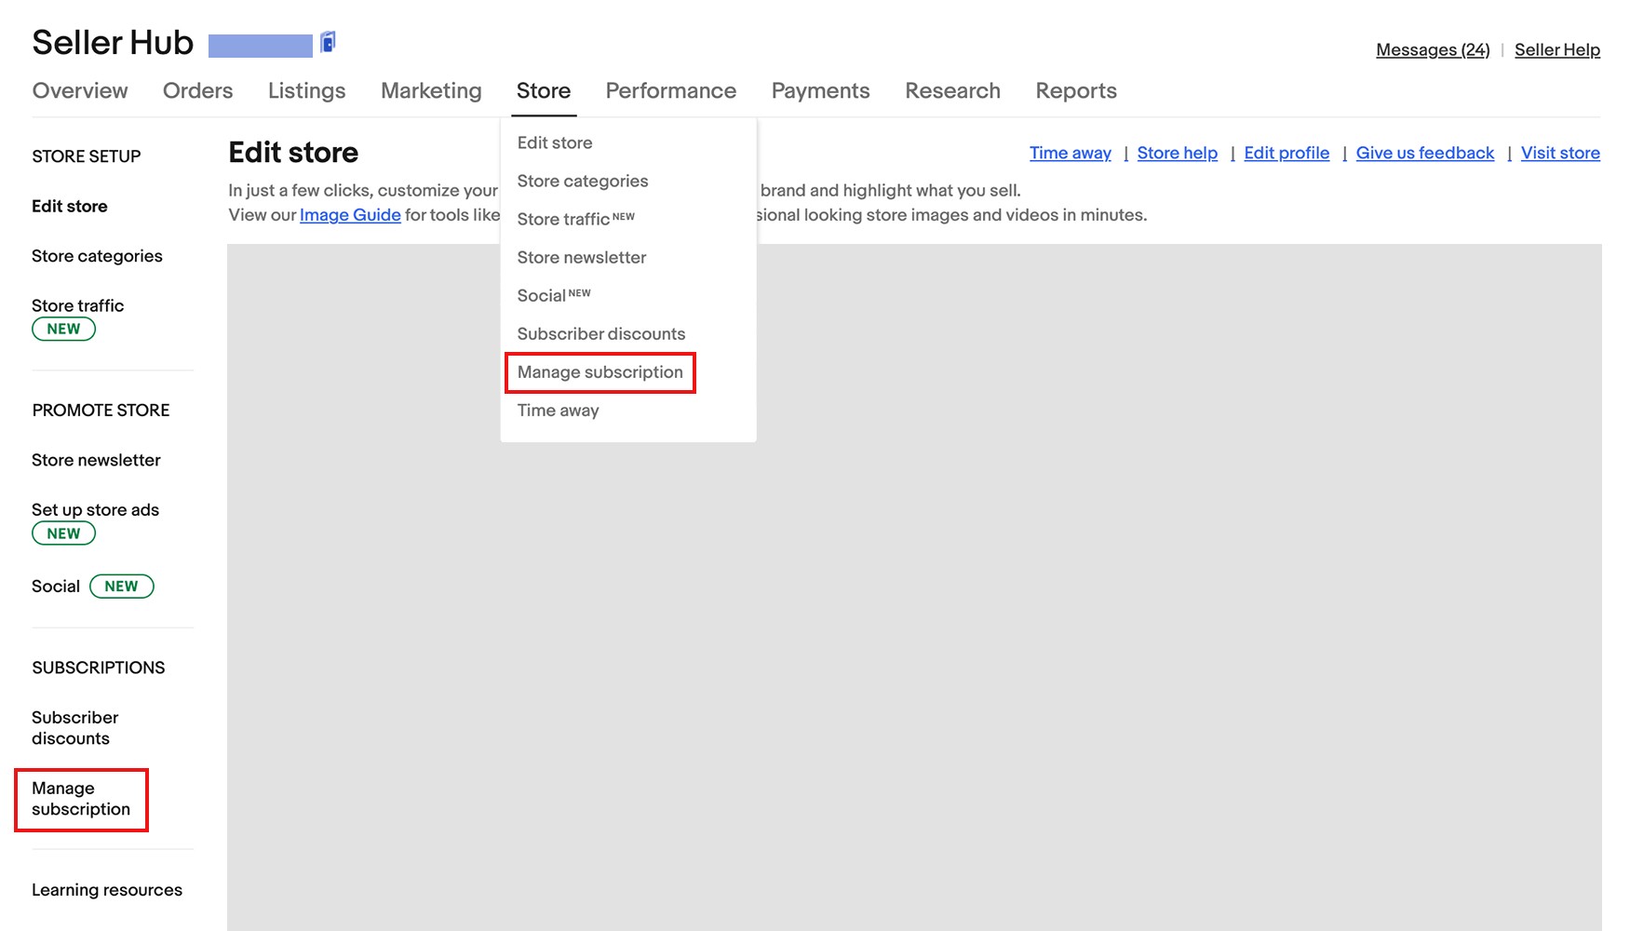Select the Store tab
Viewport: 1630px width, 931px height.
click(x=544, y=90)
